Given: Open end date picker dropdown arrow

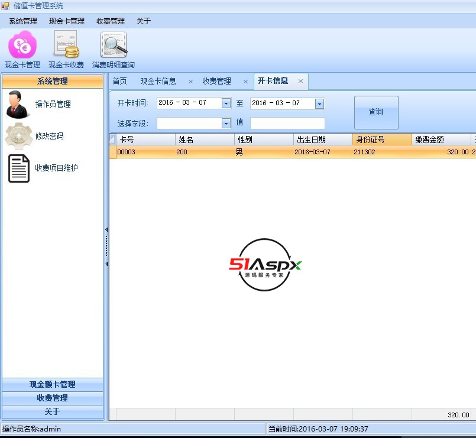Looking at the screenshot, I should pos(319,104).
